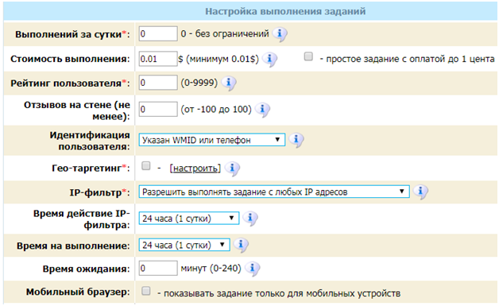Click info icon for Время на выполнение
499x306 pixels.
pos(241,245)
